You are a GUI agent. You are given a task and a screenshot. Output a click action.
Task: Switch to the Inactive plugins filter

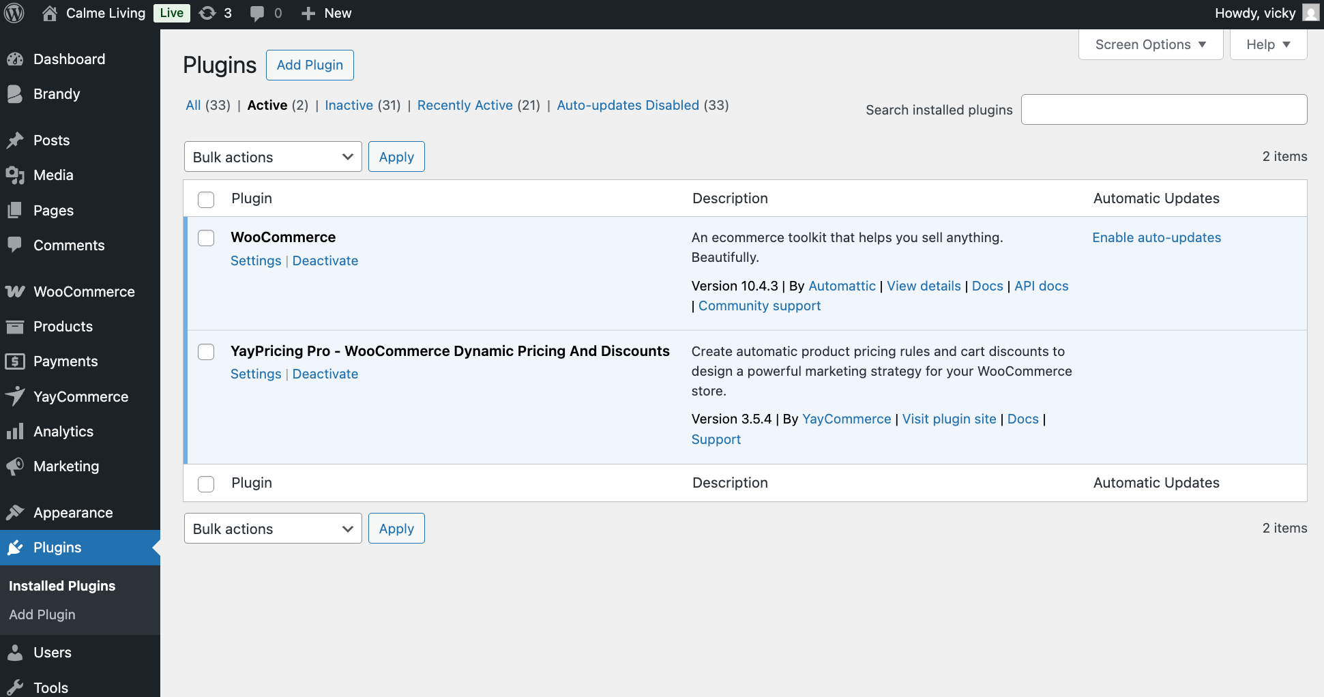coord(349,105)
